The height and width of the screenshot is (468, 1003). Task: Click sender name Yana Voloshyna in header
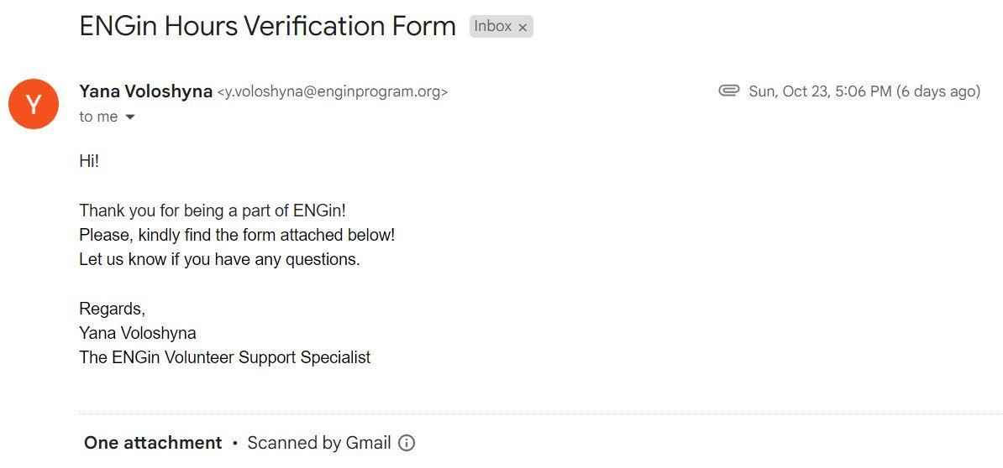145,91
